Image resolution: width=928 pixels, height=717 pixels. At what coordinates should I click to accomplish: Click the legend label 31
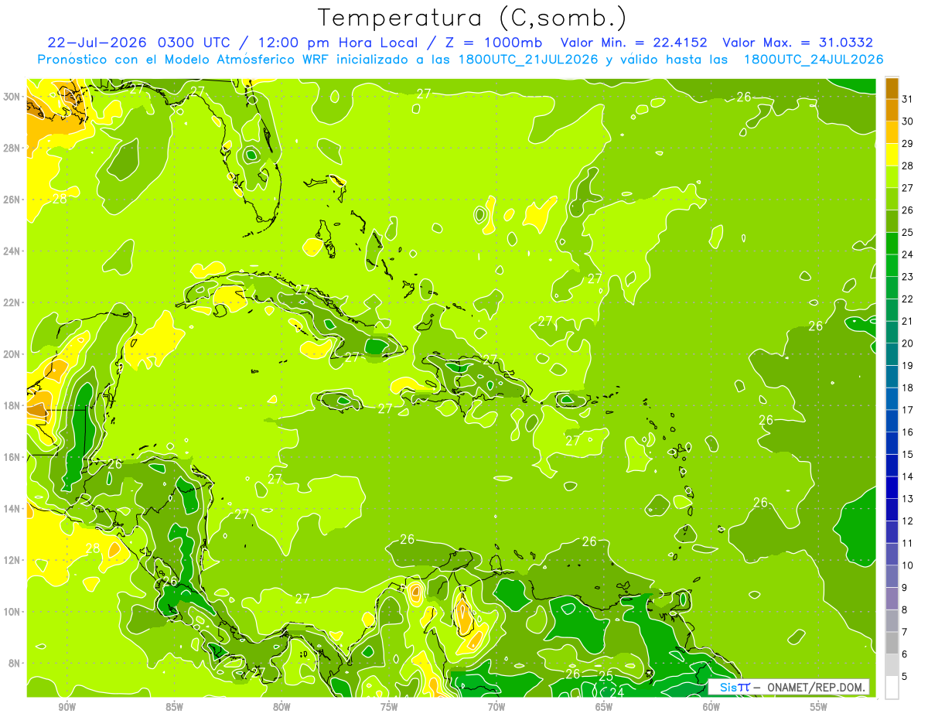(907, 98)
